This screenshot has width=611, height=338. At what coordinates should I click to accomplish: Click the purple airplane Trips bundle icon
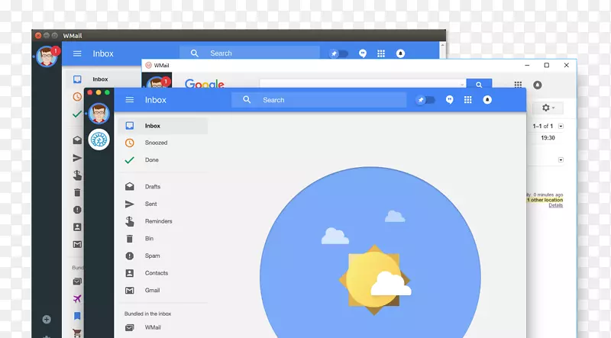point(77,298)
